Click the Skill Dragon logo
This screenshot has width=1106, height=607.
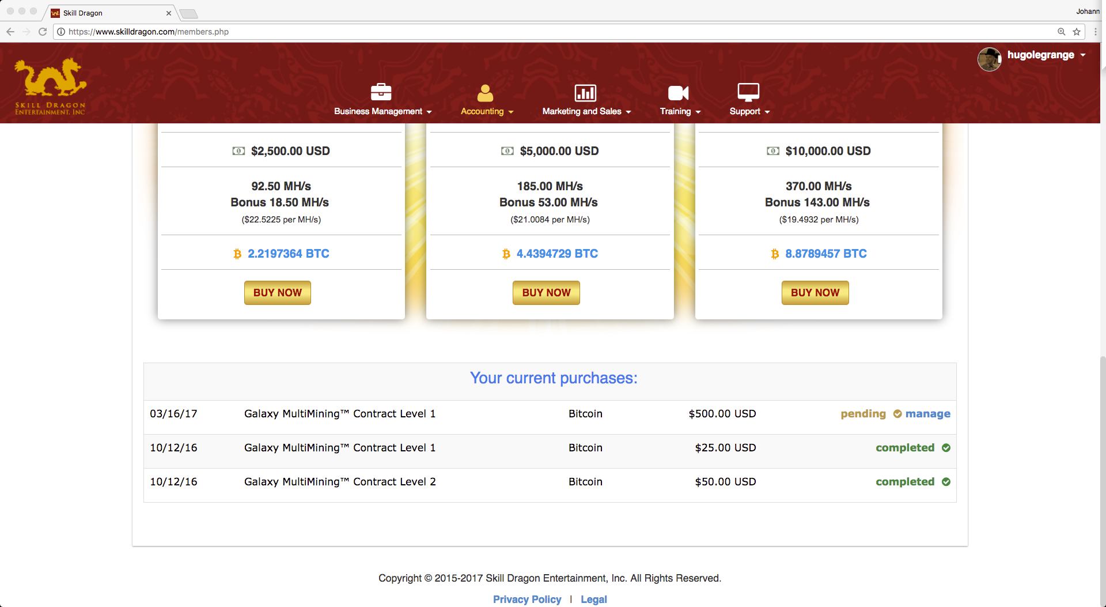point(51,86)
